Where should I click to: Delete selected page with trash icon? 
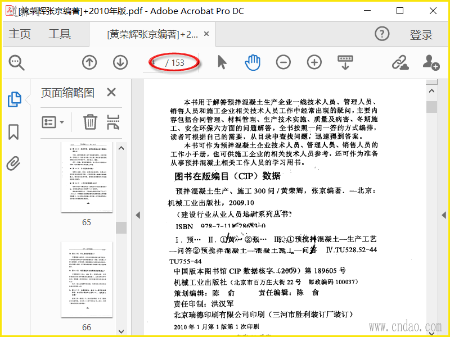(90, 122)
